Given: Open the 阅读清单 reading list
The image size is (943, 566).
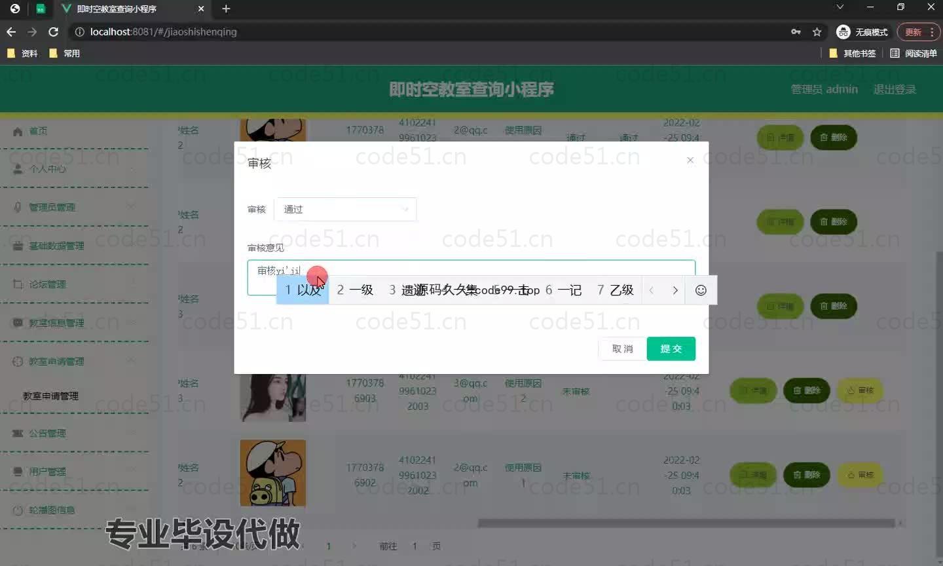Looking at the screenshot, I should (914, 53).
